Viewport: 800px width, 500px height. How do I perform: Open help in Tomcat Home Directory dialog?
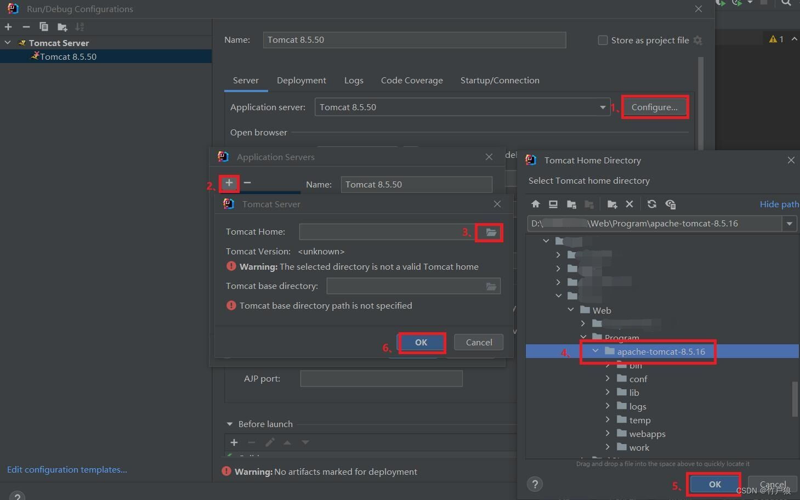535,484
